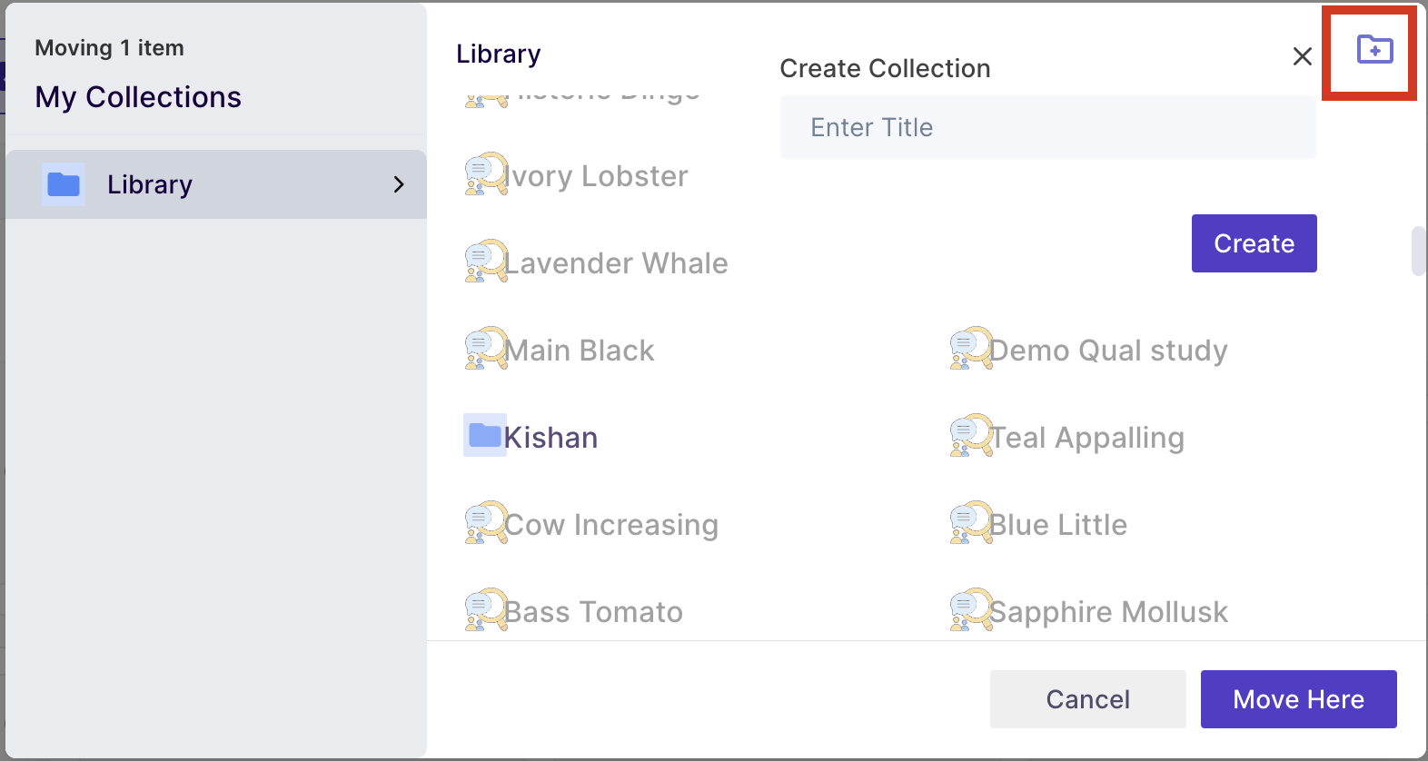
Task: Click the Move Here button
Action: 1298,699
